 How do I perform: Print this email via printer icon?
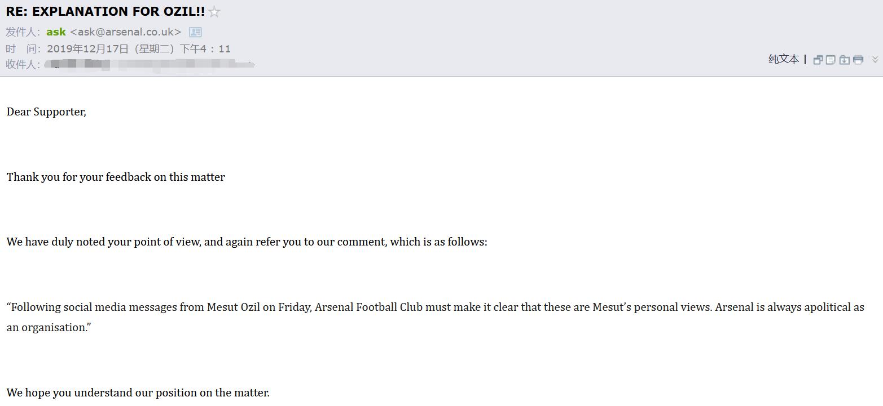coord(858,60)
